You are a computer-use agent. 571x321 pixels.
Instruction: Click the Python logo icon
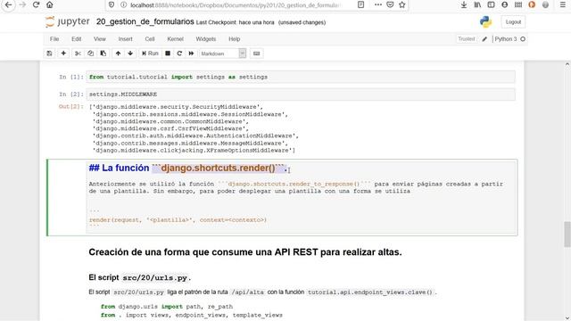point(485,21)
